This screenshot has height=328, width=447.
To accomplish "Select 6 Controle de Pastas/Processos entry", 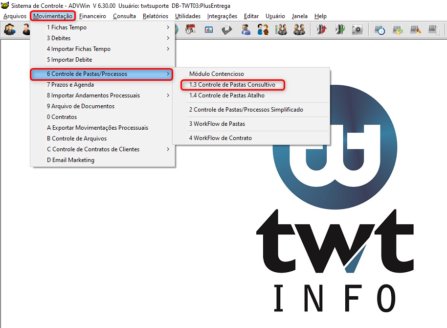I will (102, 74).
